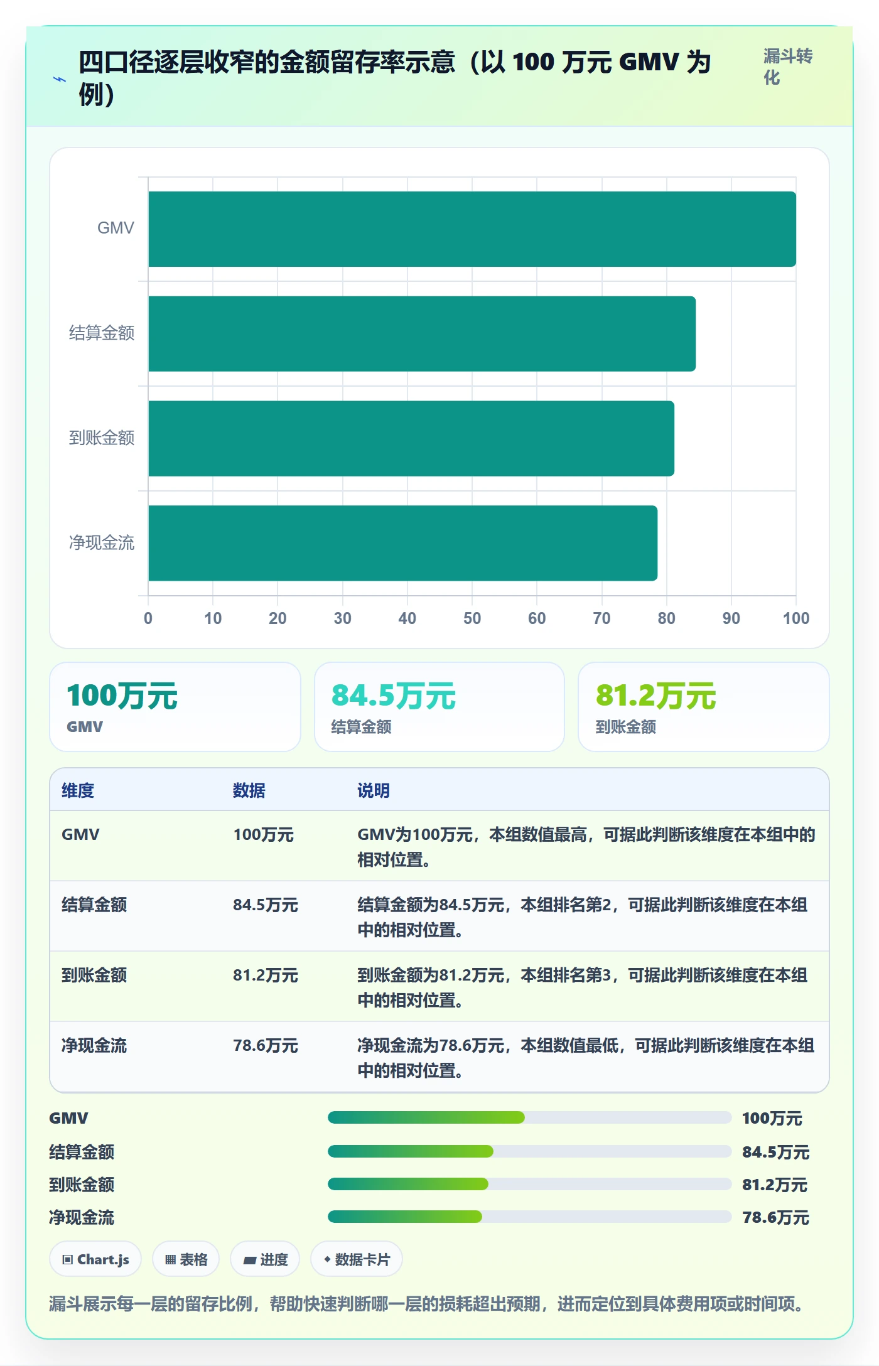Image resolution: width=879 pixels, height=1366 pixels.
Task: Select the Chart.js chip
Action: pos(95,1259)
